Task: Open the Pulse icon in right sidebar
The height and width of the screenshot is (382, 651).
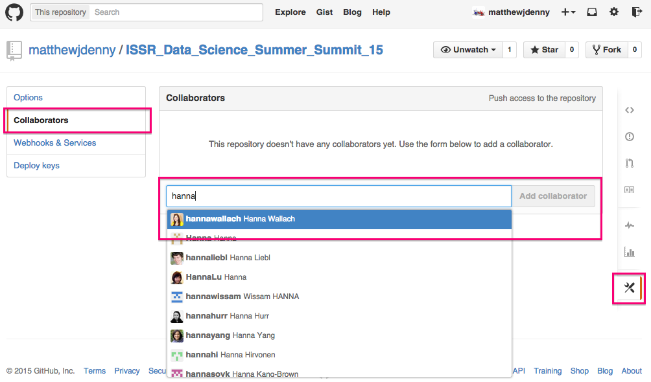Action: click(x=630, y=225)
